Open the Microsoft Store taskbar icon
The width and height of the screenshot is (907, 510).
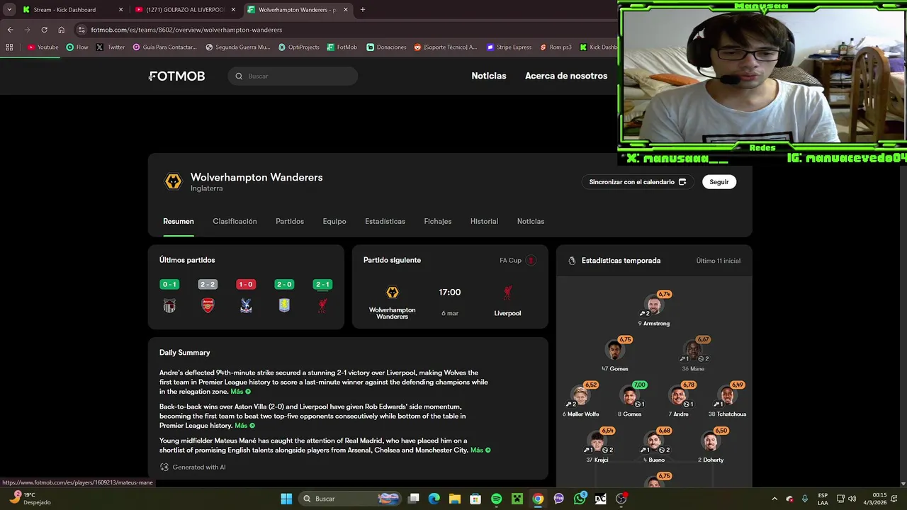475,499
